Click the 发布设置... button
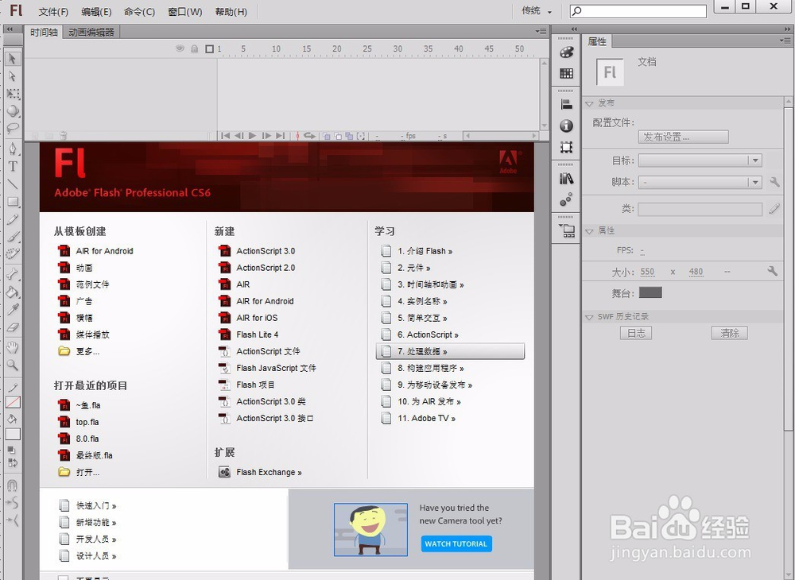Image resolution: width=795 pixels, height=580 pixels. pos(683,137)
